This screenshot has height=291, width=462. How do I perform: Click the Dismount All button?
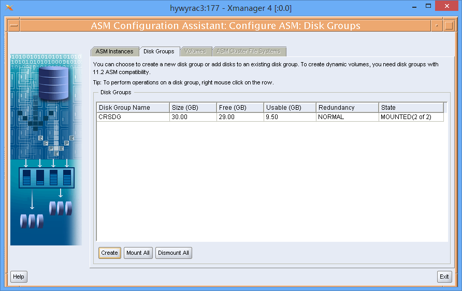pos(174,253)
